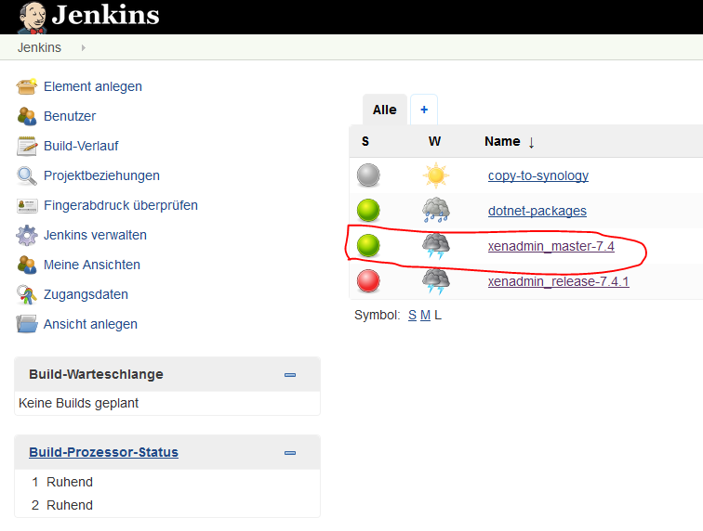Click the Build-Warteschlange heading
Screen dimensions: 703x531
coord(96,374)
